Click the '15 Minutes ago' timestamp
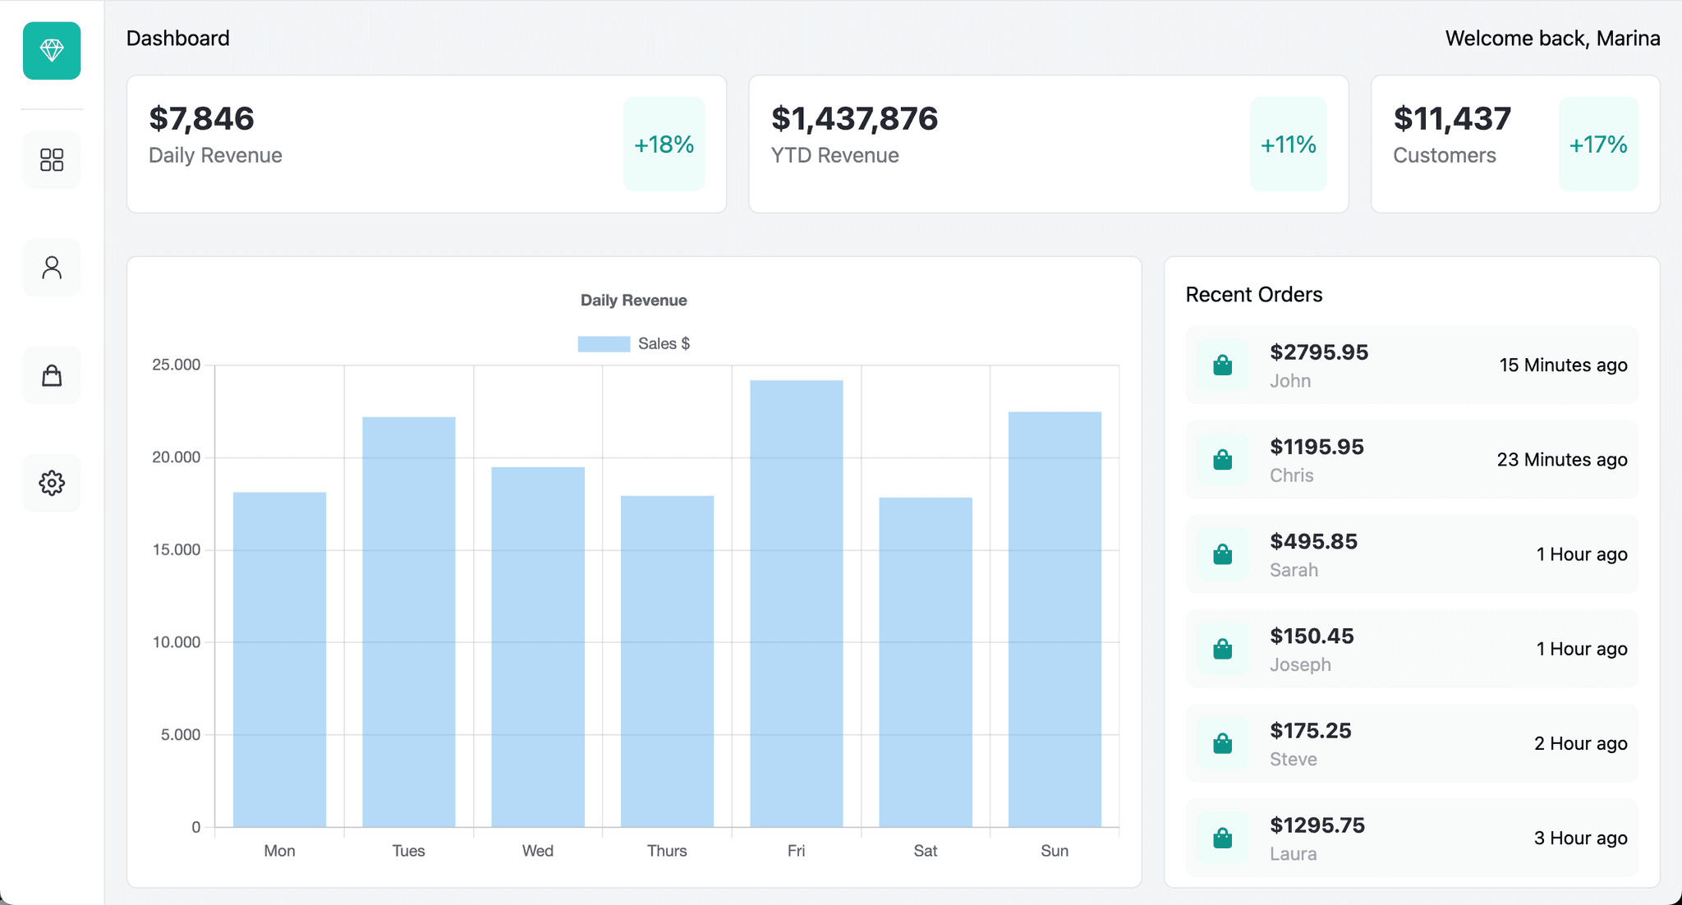The width and height of the screenshot is (1682, 905). coord(1563,365)
